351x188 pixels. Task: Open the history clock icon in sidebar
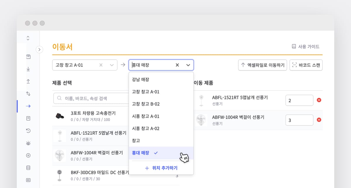(x=28, y=131)
